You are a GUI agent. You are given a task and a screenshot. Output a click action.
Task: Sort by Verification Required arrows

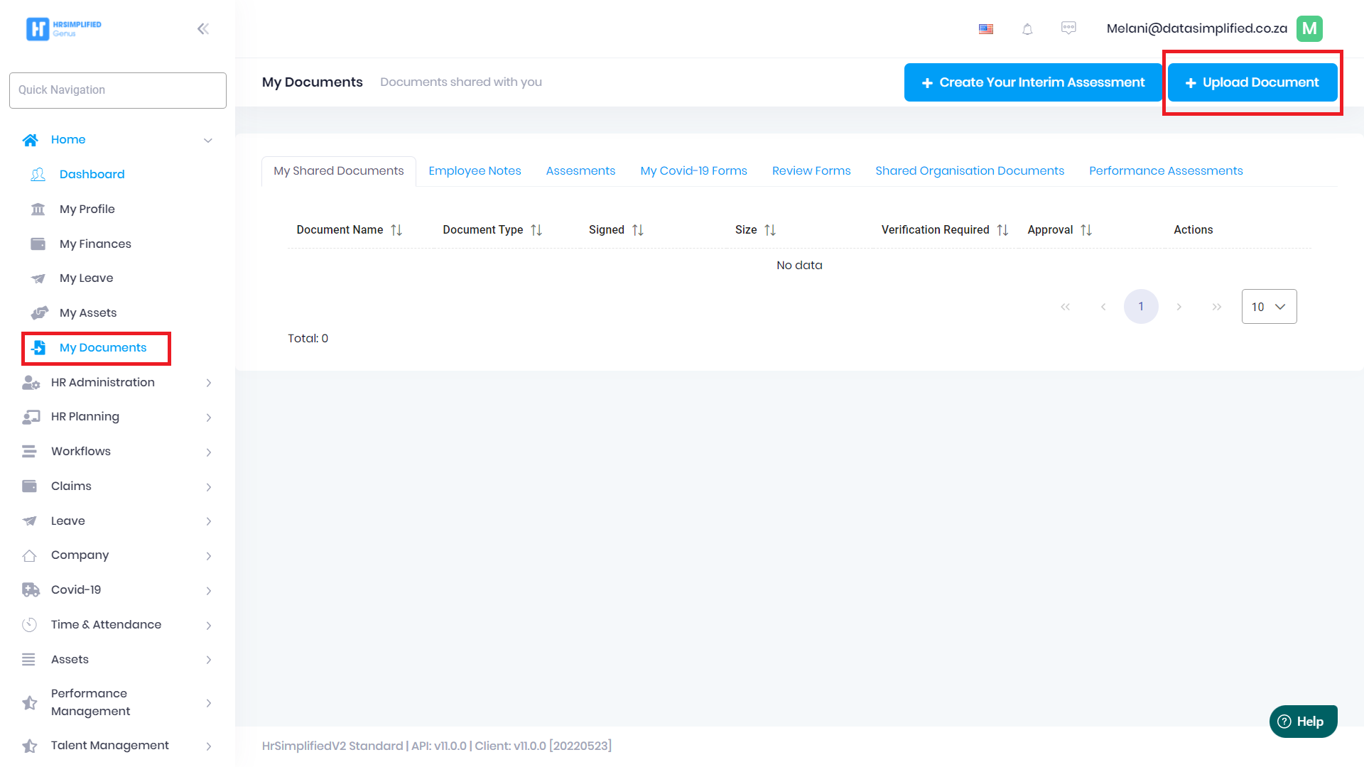1002,230
